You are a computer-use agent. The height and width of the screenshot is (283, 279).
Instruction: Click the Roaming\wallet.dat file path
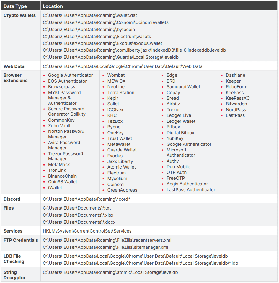click(90, 15)
